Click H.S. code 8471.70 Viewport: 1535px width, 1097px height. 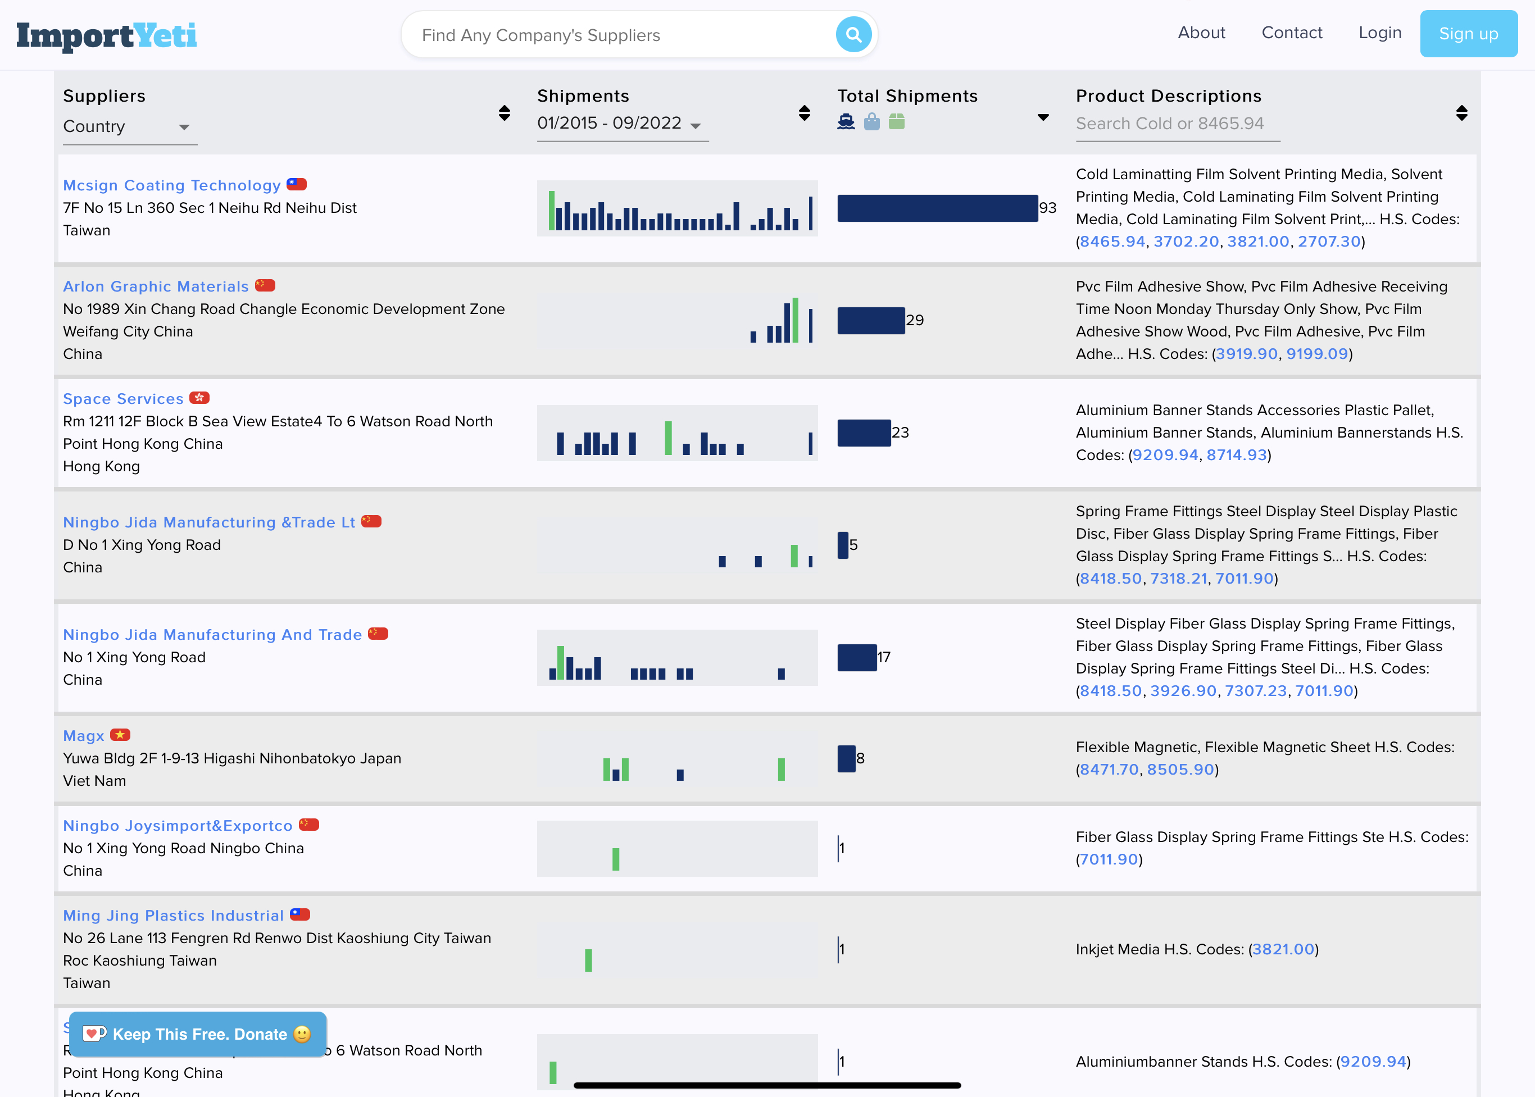click(x=1109, y=770)
